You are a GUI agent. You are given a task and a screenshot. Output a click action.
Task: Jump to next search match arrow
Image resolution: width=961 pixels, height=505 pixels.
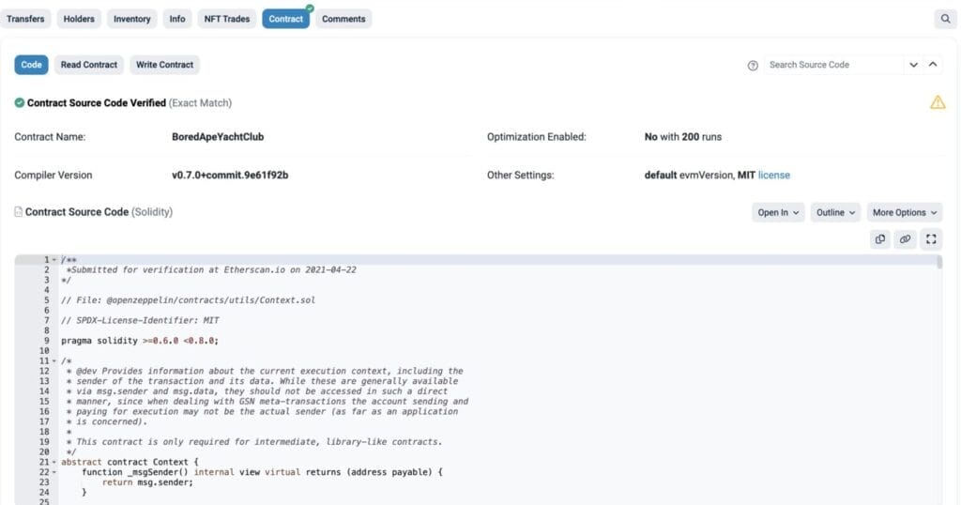[913, 65]
